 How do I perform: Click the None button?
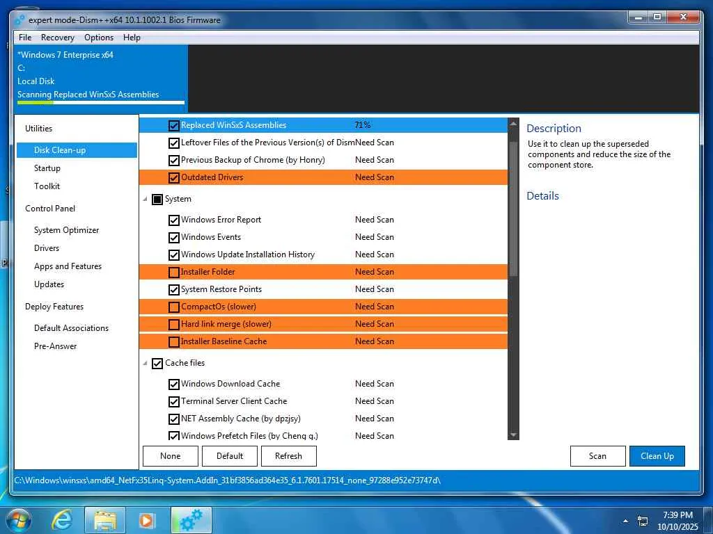click(x=171, y=456)
